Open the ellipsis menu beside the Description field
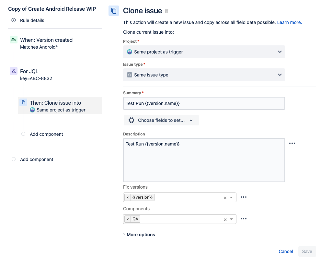Viewport: 332px width, 268px height. (x=292, y=143)
